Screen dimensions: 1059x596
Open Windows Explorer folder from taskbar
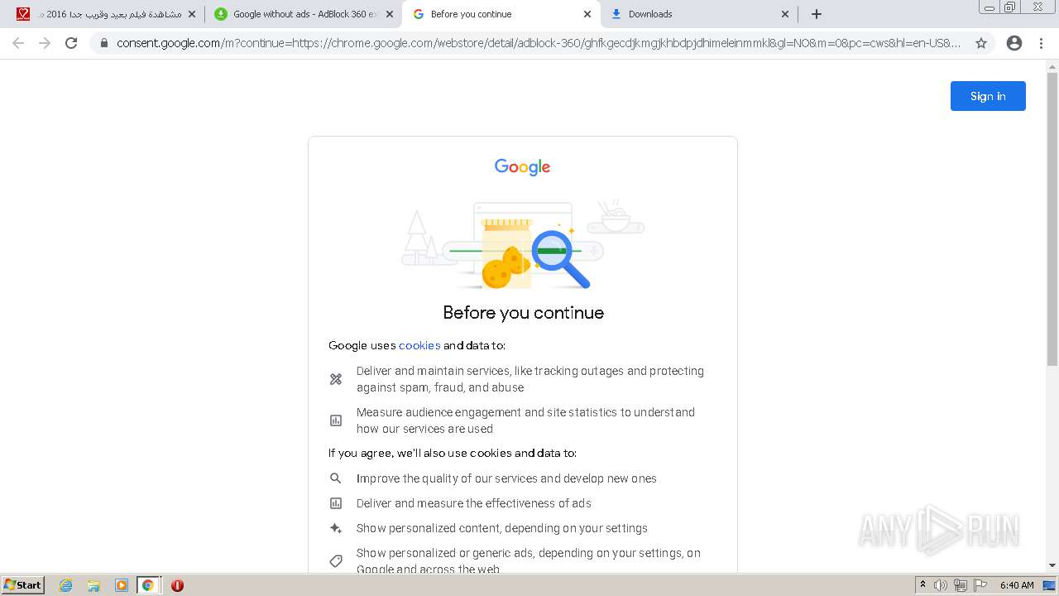tap(93, 585)
